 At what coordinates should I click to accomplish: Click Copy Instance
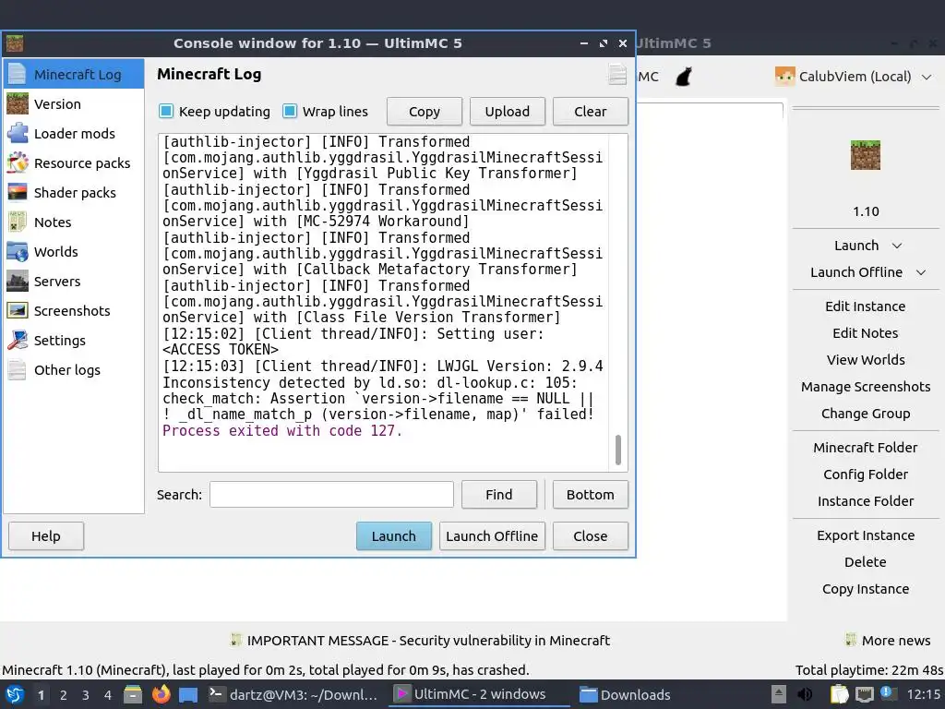[x=866, y=589]
